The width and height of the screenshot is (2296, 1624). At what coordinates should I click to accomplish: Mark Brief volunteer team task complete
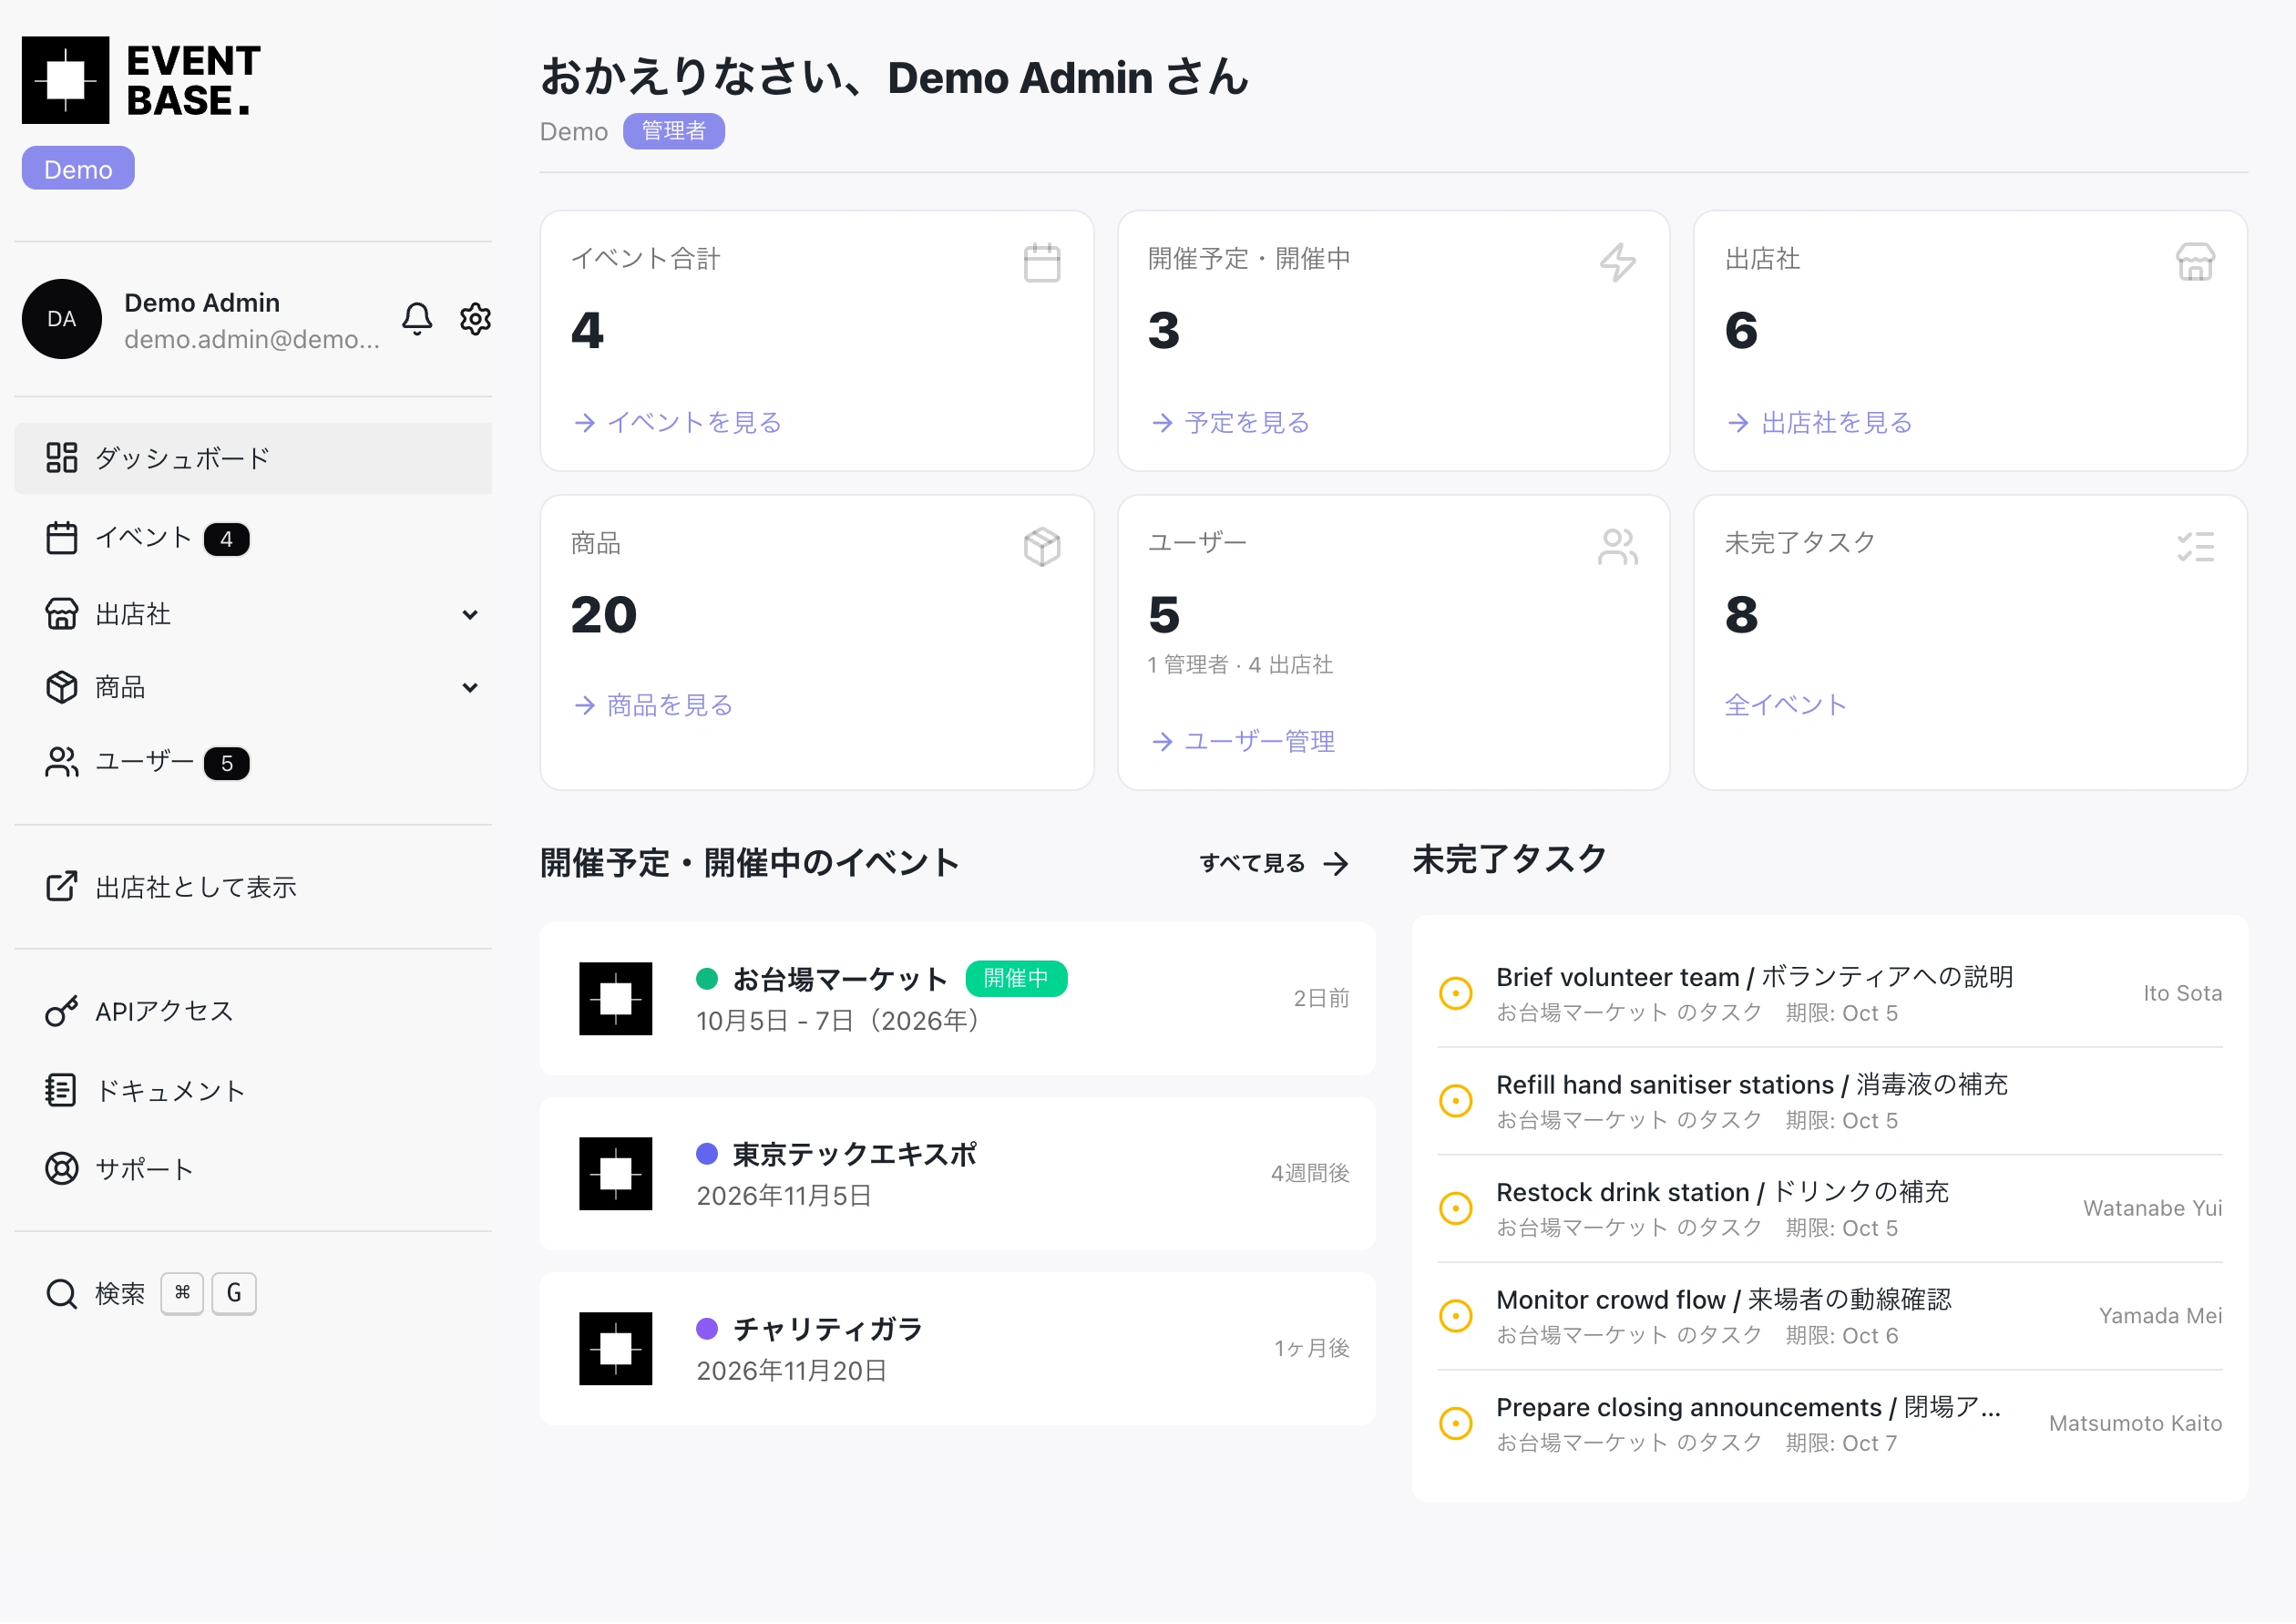[1455, 994]
